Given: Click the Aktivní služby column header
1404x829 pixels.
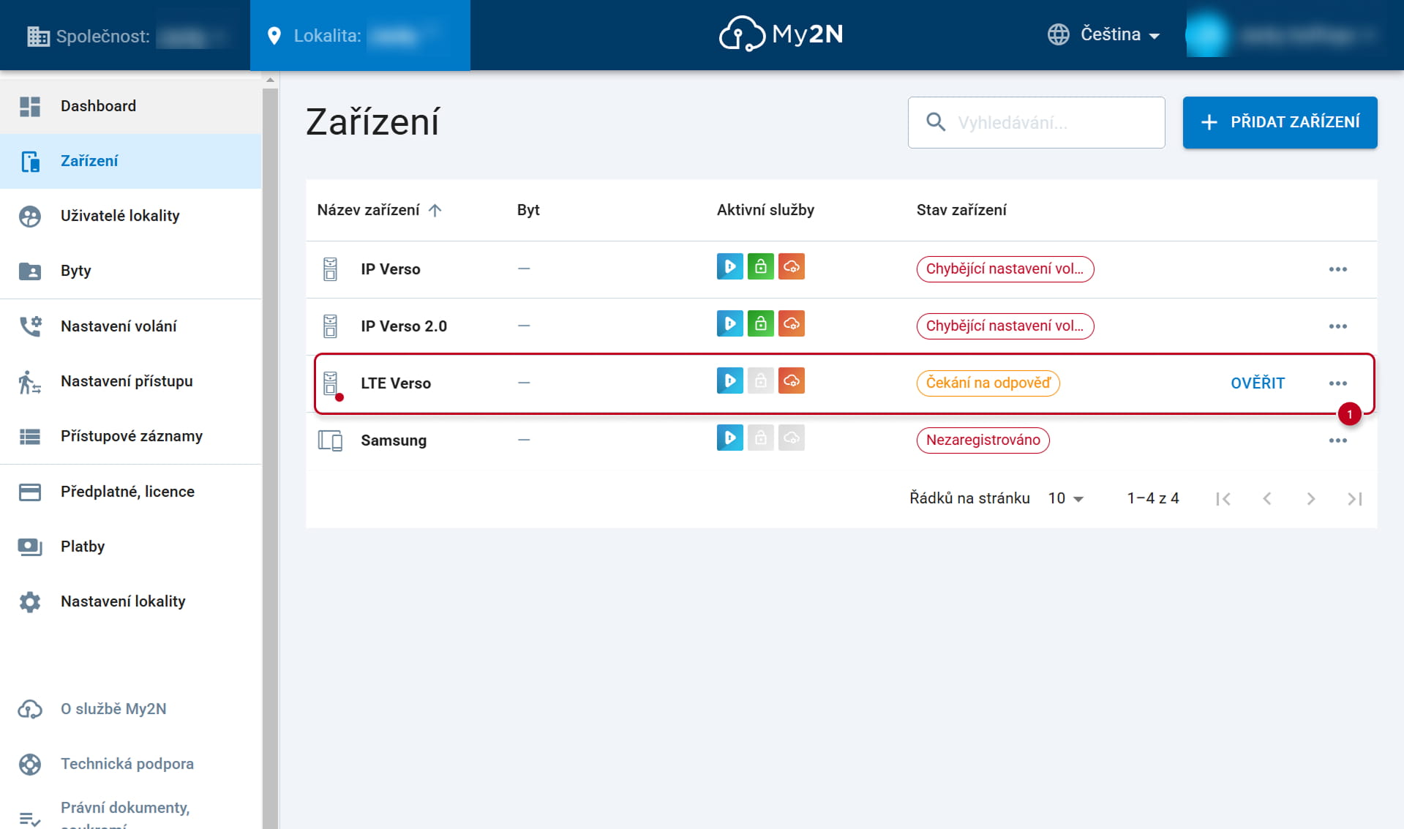Looking at the screenshot, I should (x=765, y=211).
